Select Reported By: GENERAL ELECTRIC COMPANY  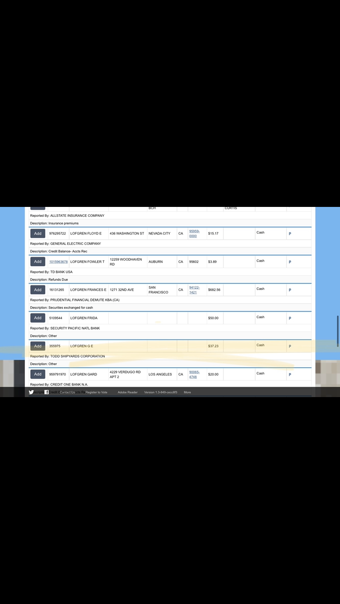point(66,244)
